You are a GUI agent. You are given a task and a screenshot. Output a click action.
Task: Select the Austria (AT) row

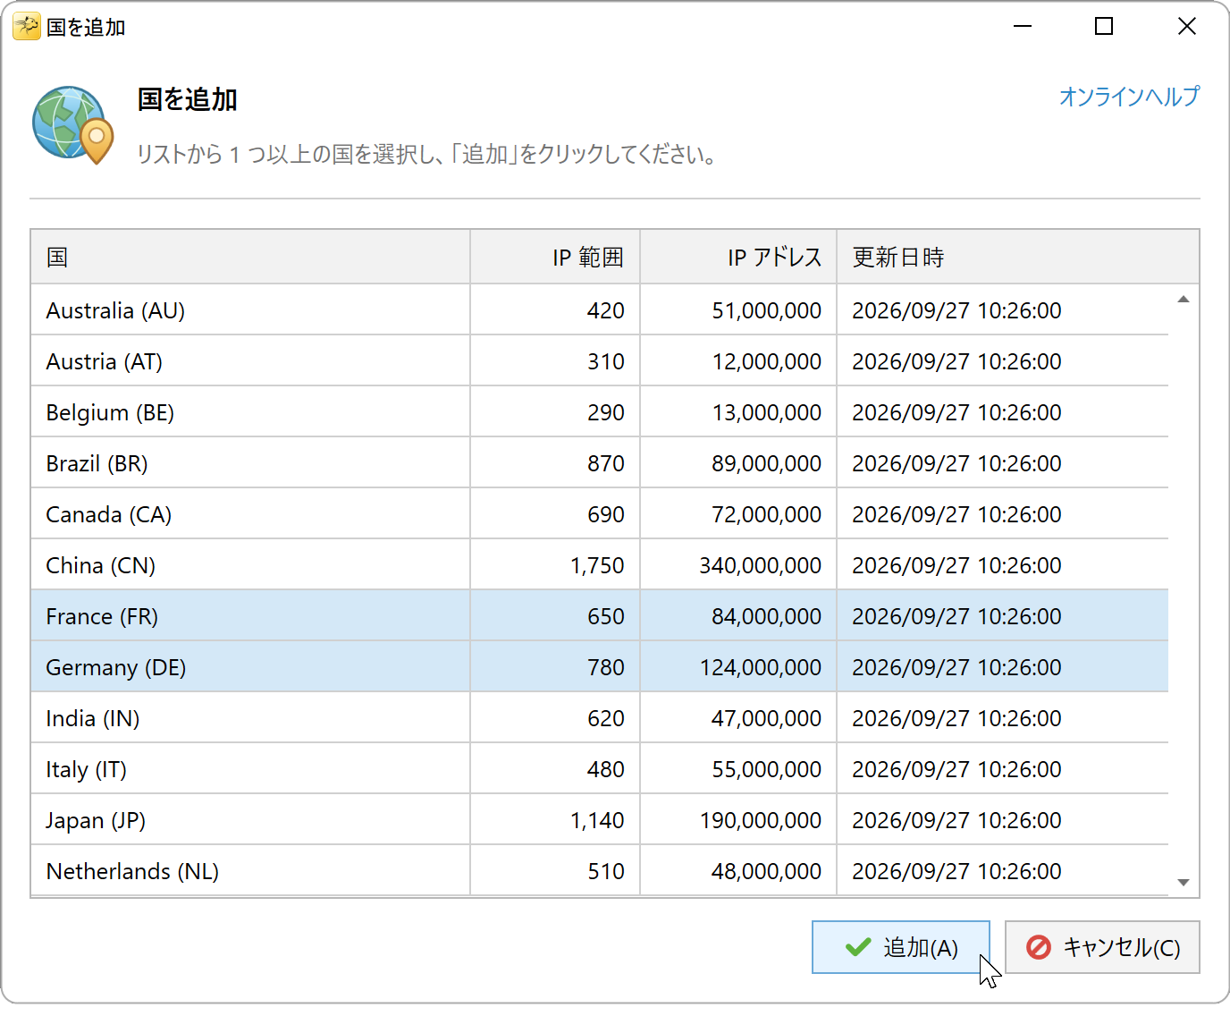[600, 361]
